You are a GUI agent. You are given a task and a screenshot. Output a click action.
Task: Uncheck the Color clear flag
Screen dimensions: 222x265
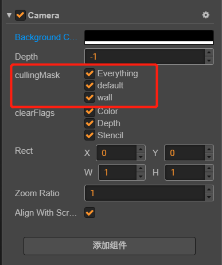[x=89, y=111]
